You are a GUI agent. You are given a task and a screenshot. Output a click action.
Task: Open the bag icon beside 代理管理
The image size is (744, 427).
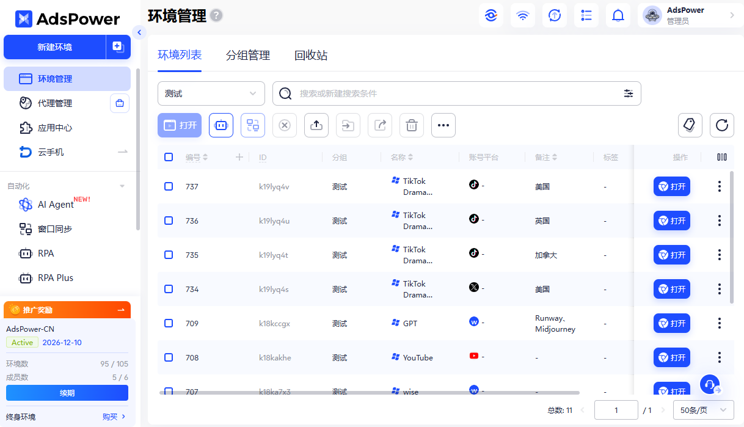tap(120, 103)
